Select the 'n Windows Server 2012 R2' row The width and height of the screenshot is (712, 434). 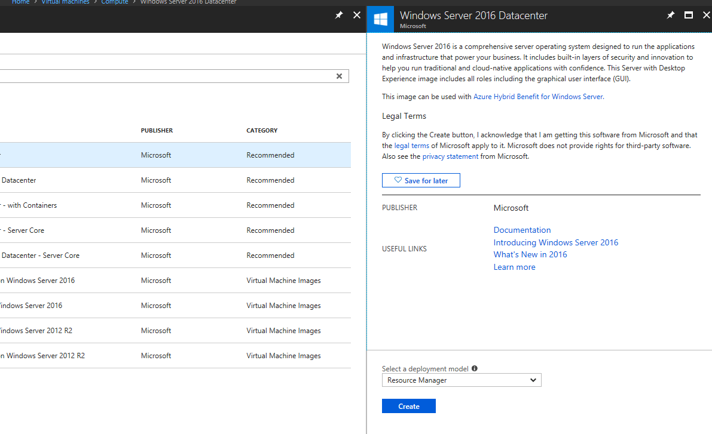click(x=175, y=356)
